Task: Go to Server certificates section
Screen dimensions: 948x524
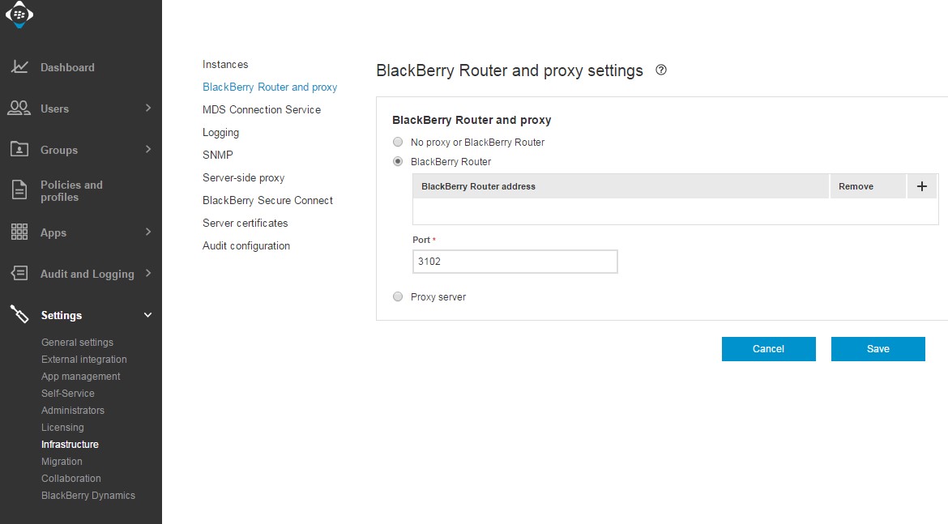Action: pyautogui.click(x=246, y=224)
